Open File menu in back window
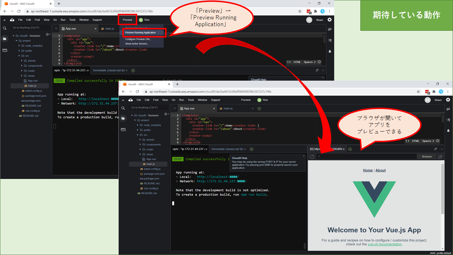 coord(21,20)
